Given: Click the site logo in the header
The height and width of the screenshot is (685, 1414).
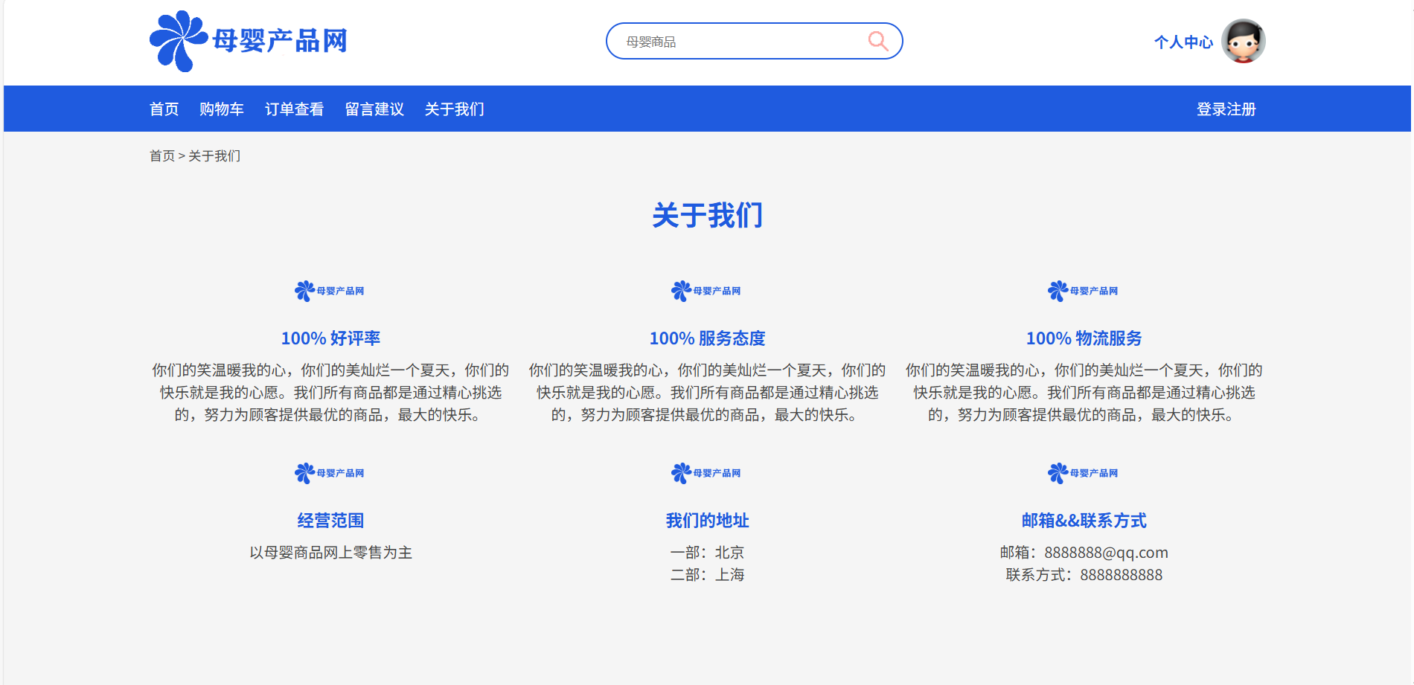Looking at the screenshot, I should pos(249,41).
